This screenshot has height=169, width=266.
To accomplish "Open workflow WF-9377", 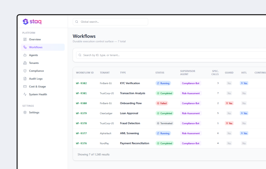I will [81, 133].
